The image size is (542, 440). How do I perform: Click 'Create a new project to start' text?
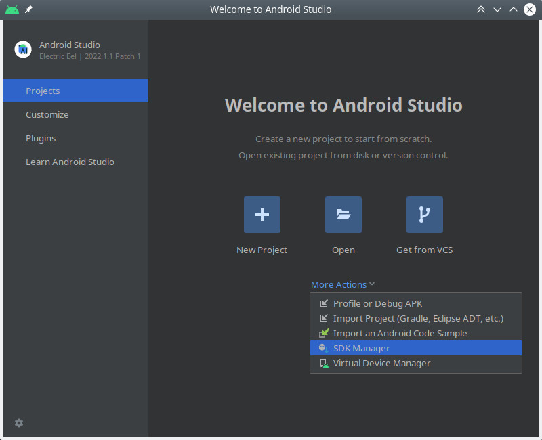click(343, 139)
